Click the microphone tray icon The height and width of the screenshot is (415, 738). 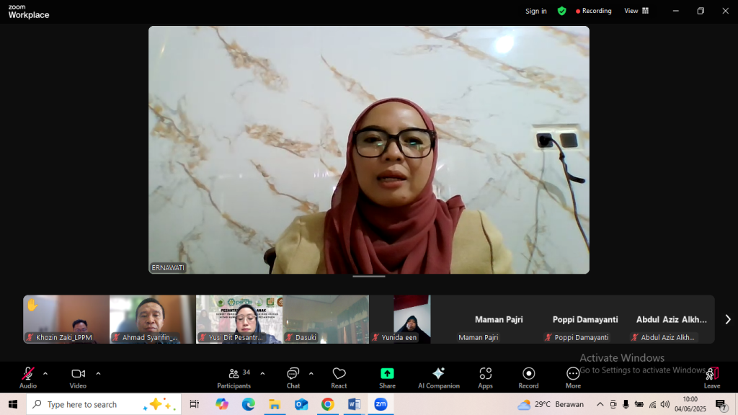626,404
